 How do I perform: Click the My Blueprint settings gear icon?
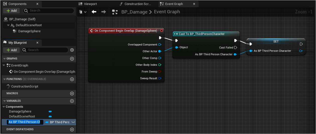(72, 50)
